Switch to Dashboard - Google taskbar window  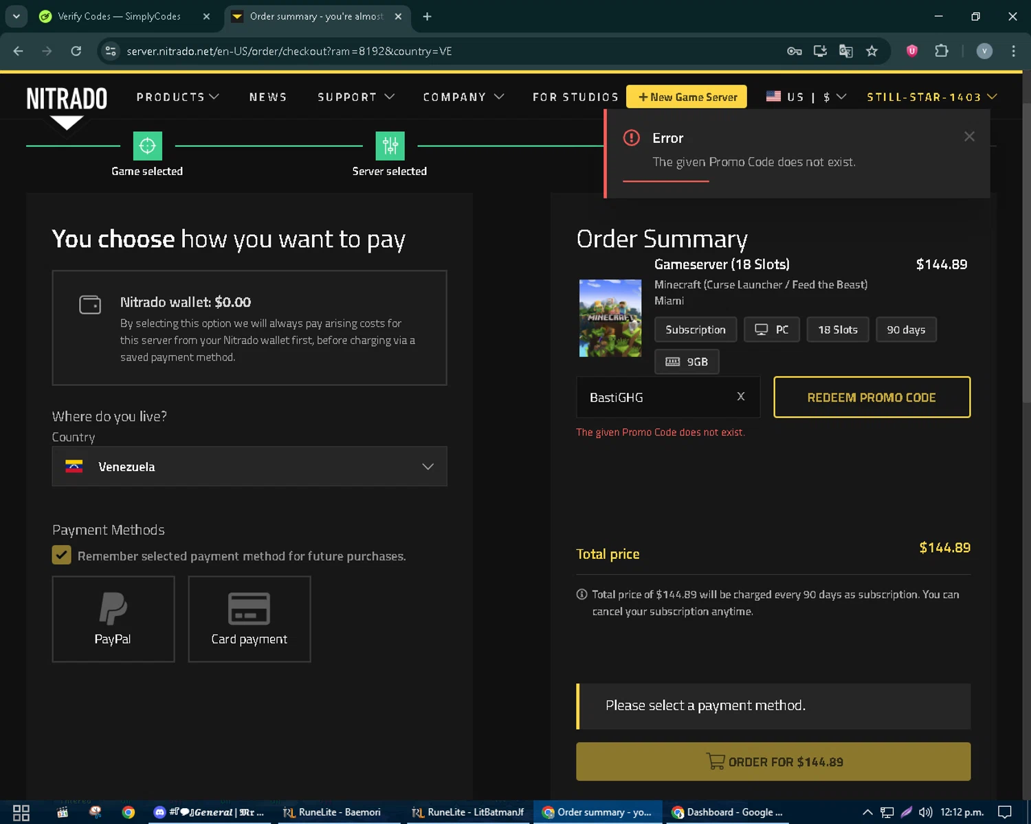(727, 812)
